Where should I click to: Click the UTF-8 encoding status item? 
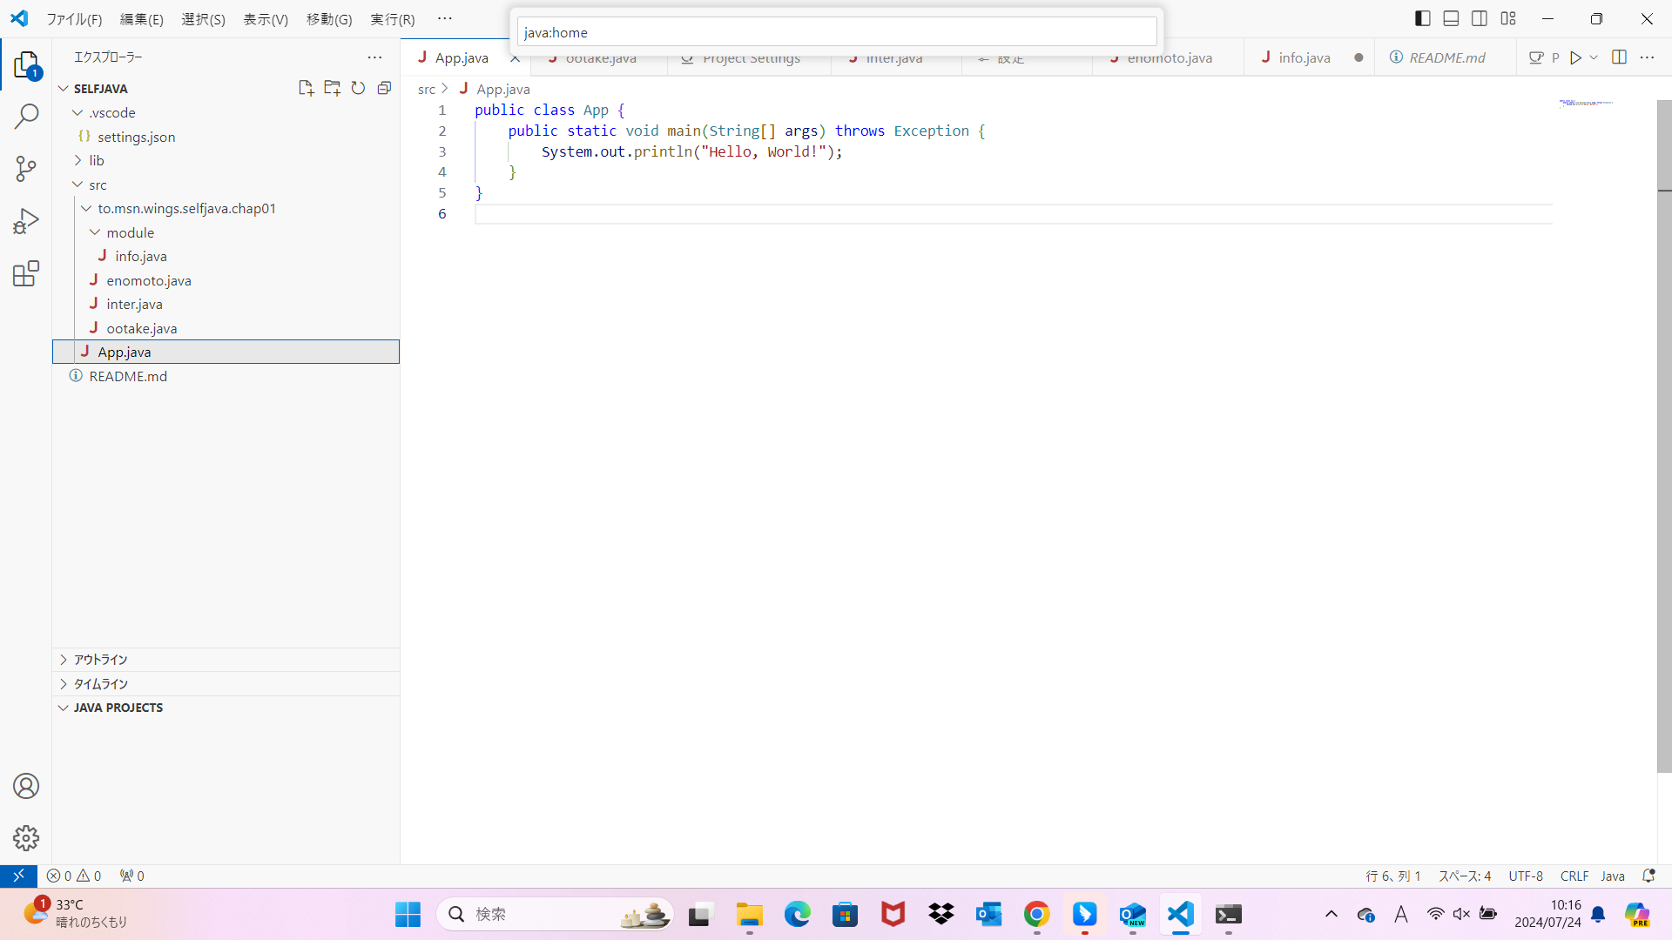coord(1525,876)
